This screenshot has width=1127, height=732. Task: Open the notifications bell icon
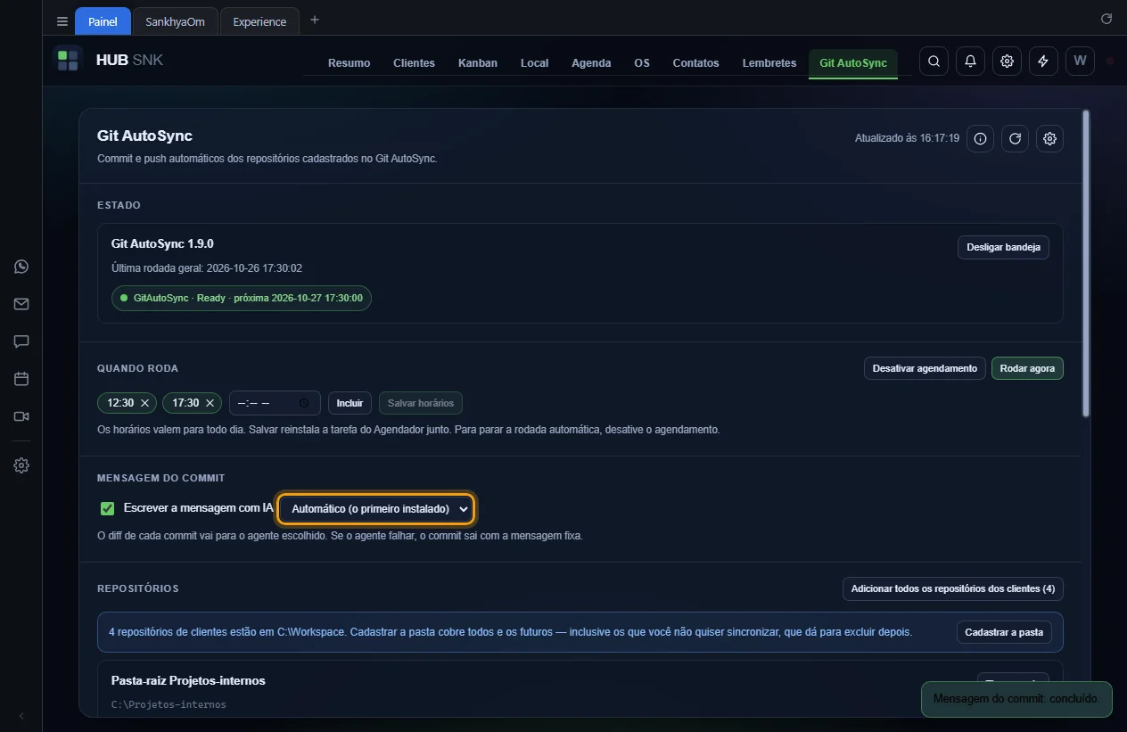pos(970,61)
